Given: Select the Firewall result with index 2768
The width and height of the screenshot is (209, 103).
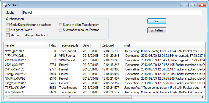Looking at the screenshot, I should coord(104,65).
